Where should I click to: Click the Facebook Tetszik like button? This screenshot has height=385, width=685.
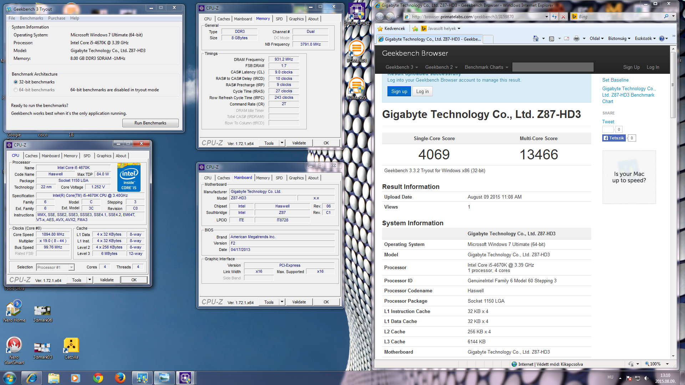[614, 138]
